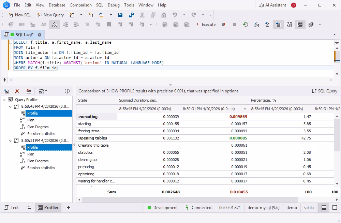This screenshot has width=341, height=223.
Task: Click the New SQL button
Action: pos(20,15)
